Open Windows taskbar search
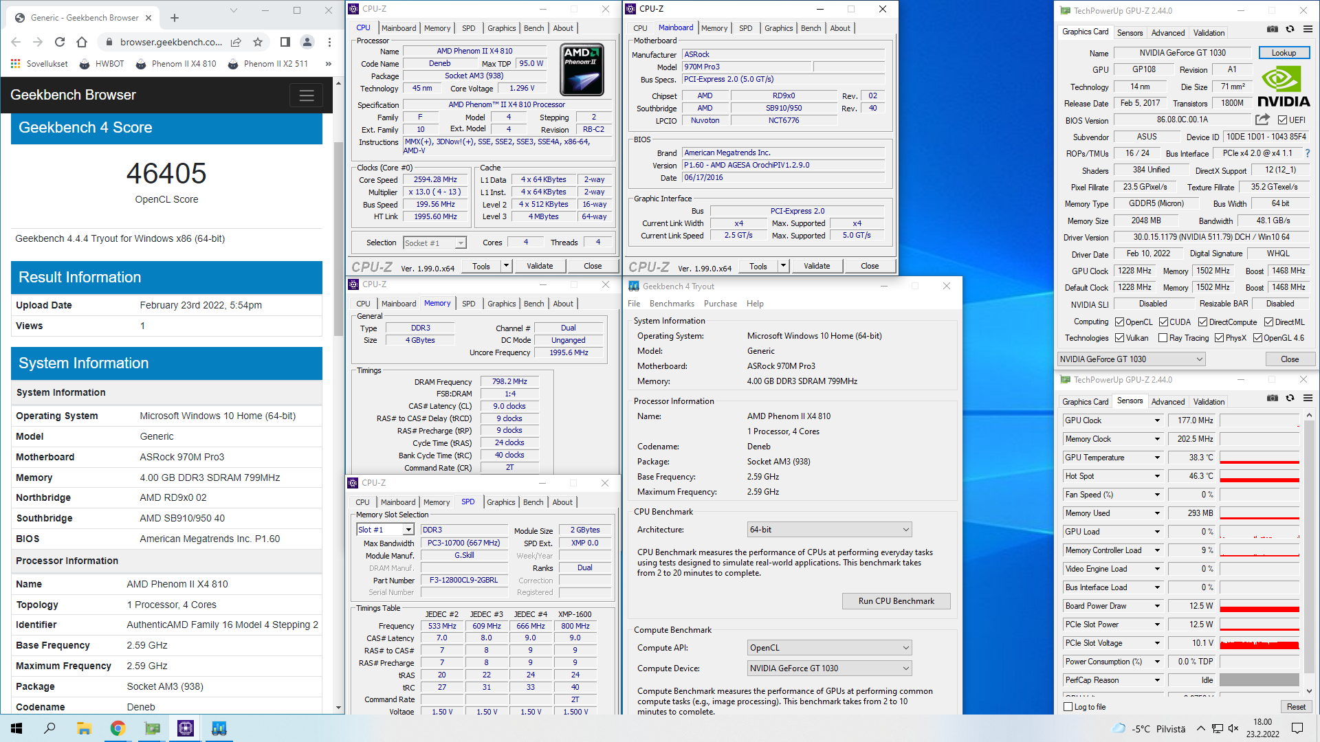 (x=49, y=728)
